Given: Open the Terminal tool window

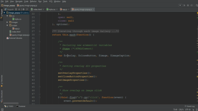Looking at the screenshot, I should [21, 106].
